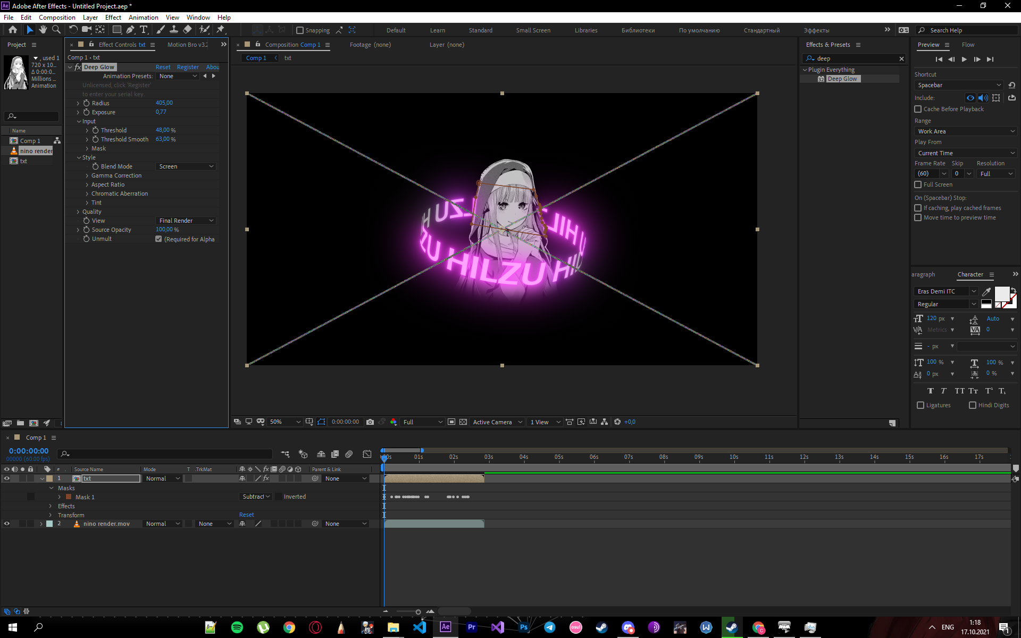Open Telegram from the taskbar
The image size is (1021, 638).
pyautogui.click(x=550, y=627)
